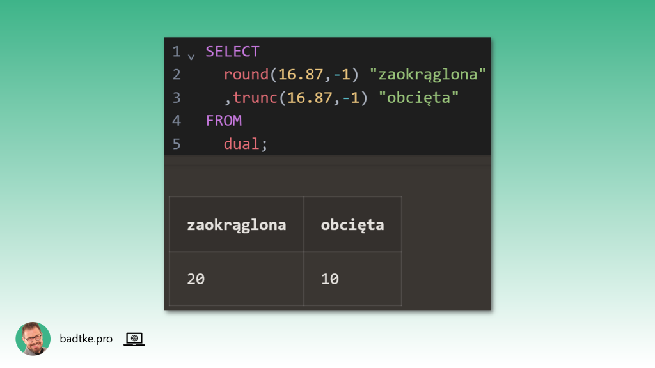Collapse the SELECT statement fold chevron
Viewport: 655px width, 368px height.
pyautogui.click(x=191, y=56)
